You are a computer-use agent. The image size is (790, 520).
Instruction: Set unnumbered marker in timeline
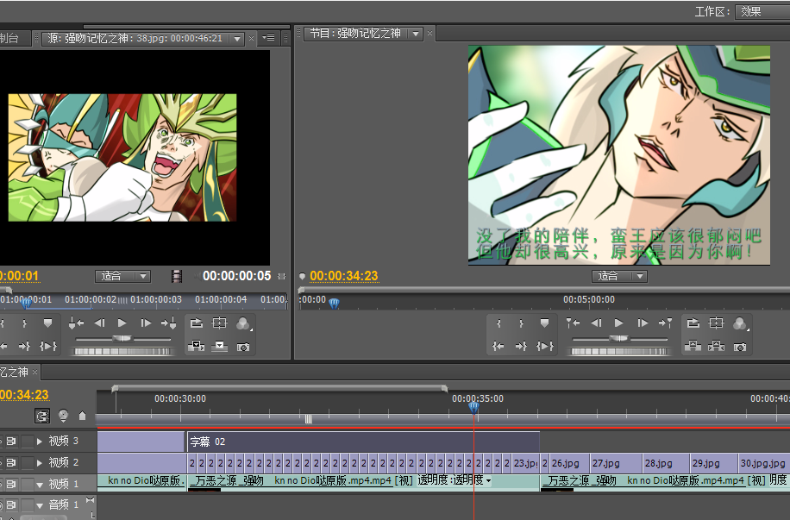click(82, 416)
